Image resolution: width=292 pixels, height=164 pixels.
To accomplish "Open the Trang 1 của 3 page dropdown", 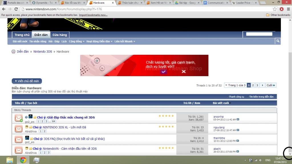I will coord(235,85).
